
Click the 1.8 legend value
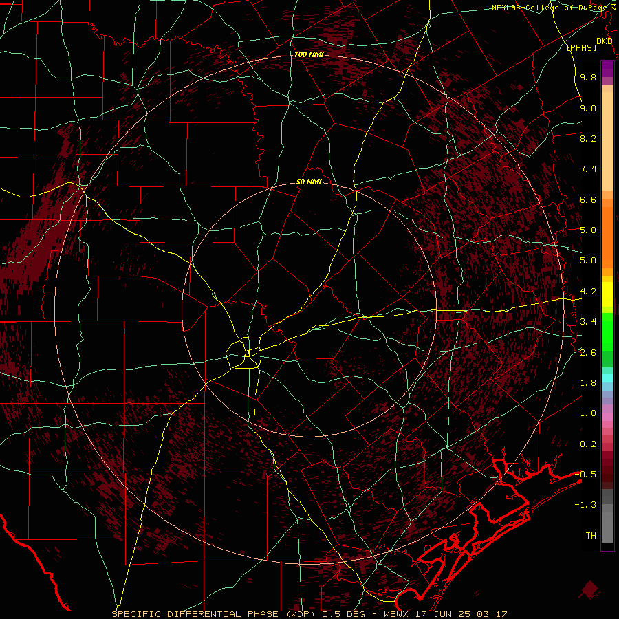coord(588,383)
